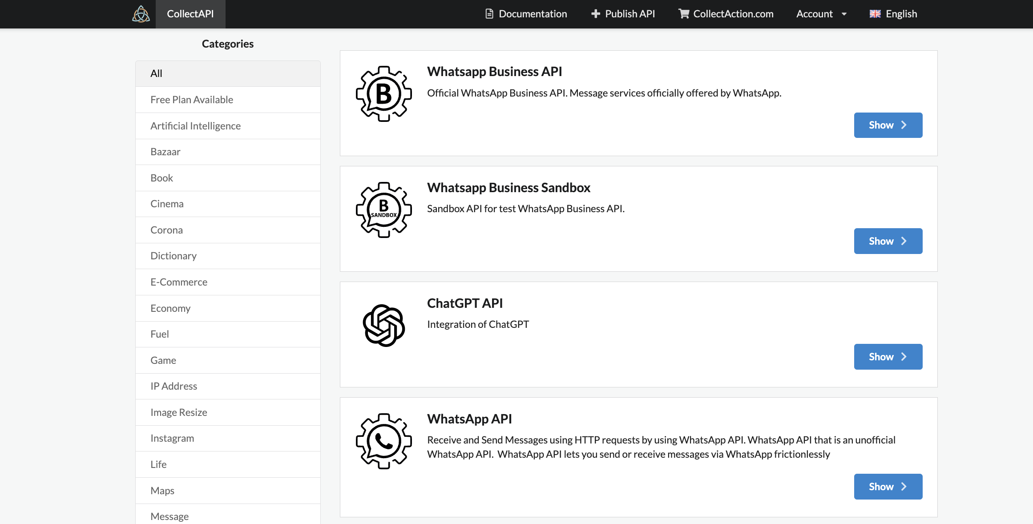Viewport: 1033px width, 524px height.
Task: Expand the Account dropdown menu
Action: tap(821, 14)
